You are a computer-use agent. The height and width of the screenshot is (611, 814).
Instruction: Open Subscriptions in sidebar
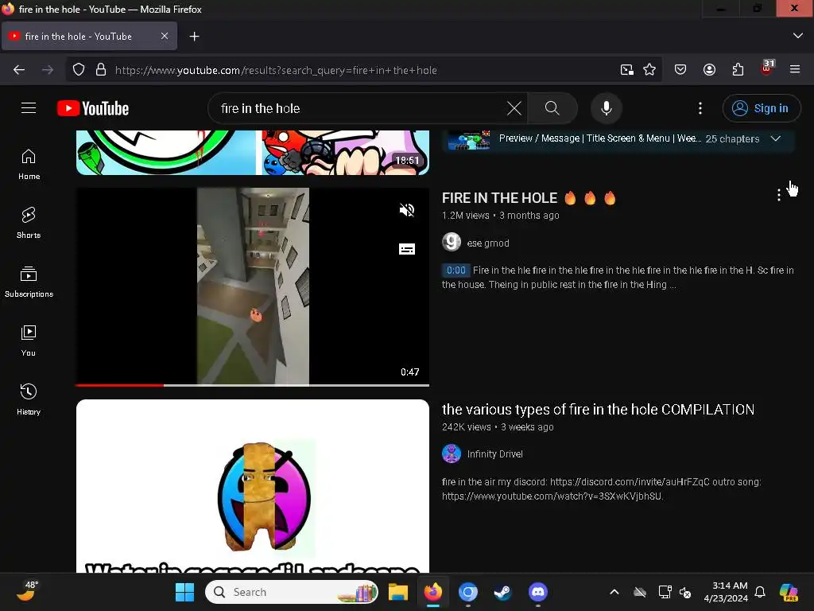click(x=29, y=282)
